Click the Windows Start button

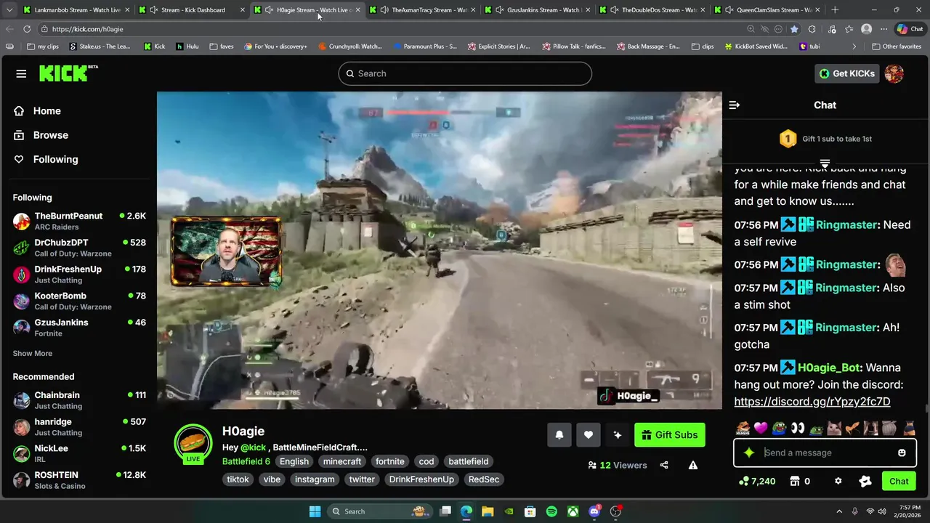click(x=315, y=511)
